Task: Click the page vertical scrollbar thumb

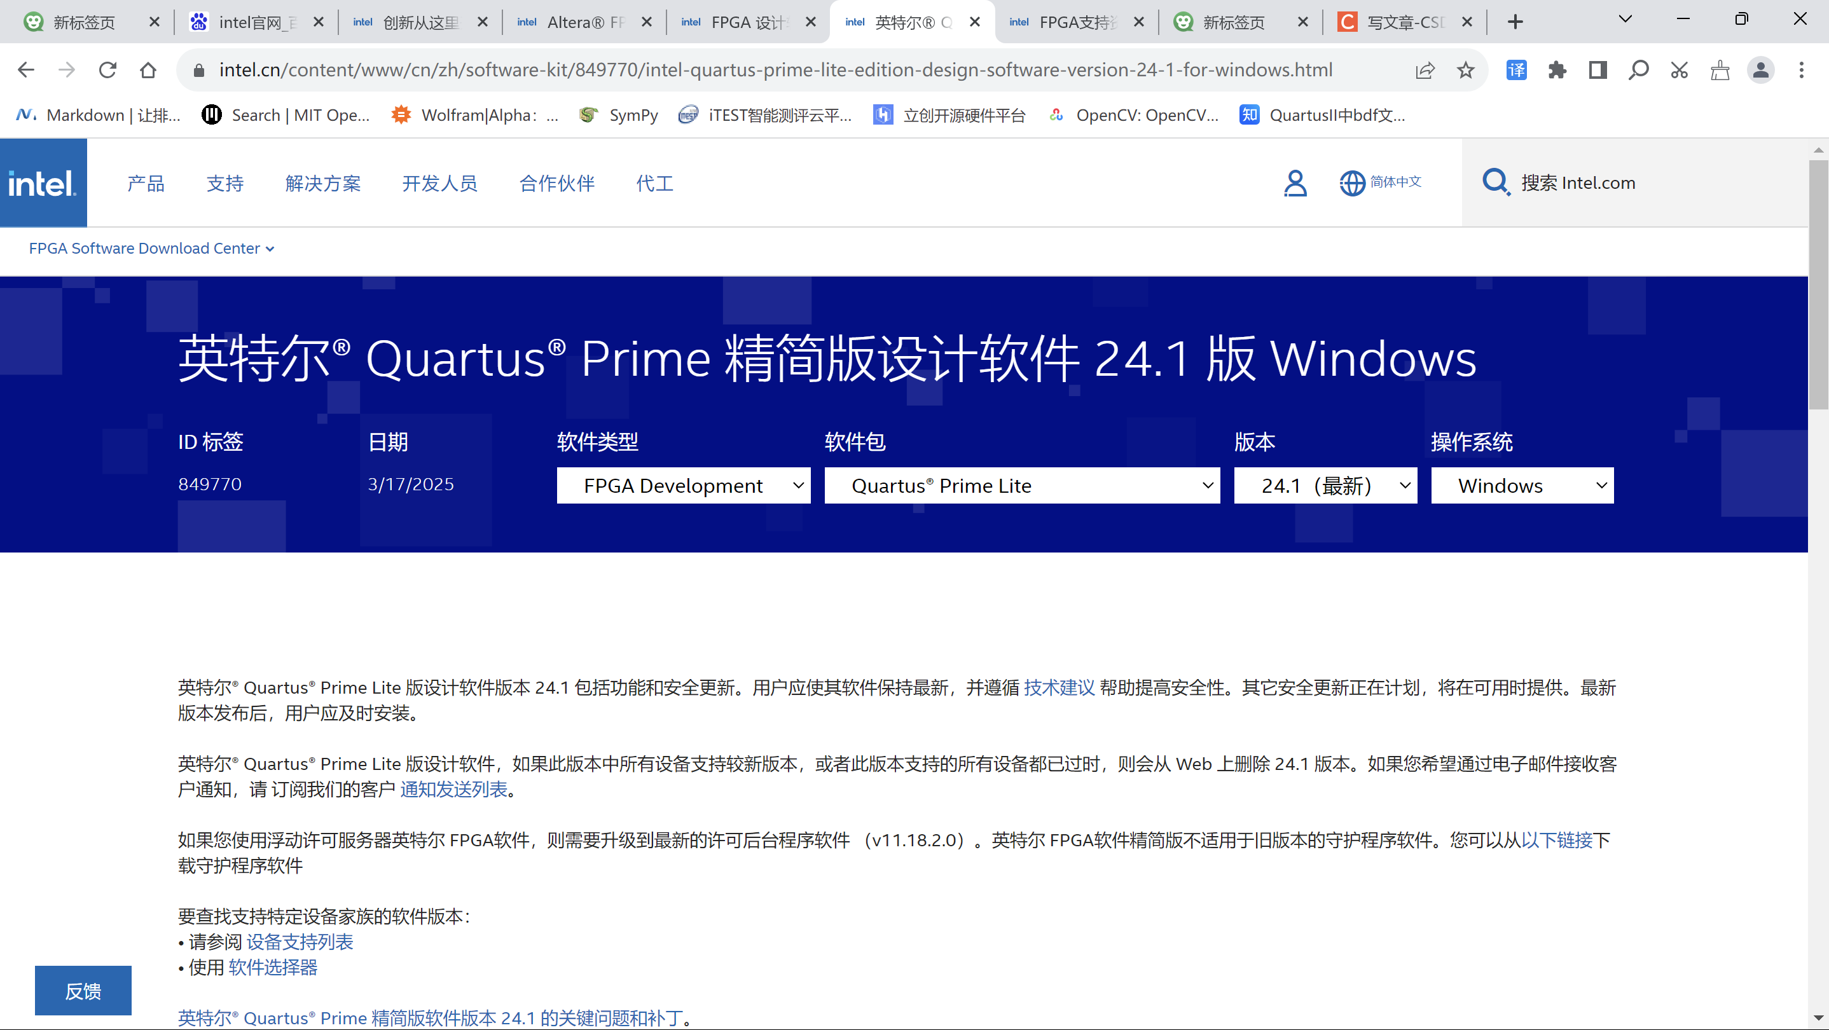Action: [x=1818, y=284]
